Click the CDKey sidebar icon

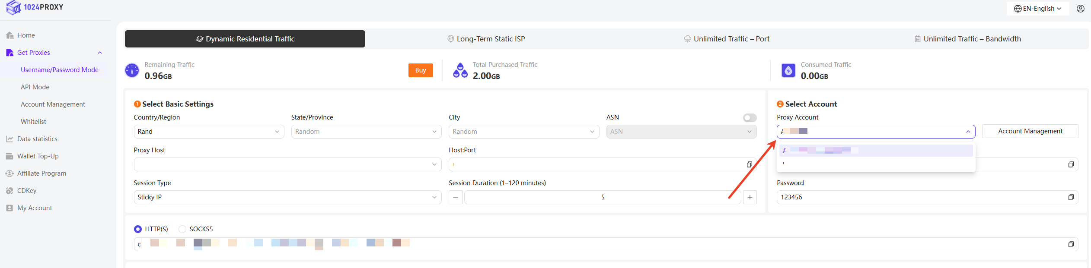coord(10,191)
